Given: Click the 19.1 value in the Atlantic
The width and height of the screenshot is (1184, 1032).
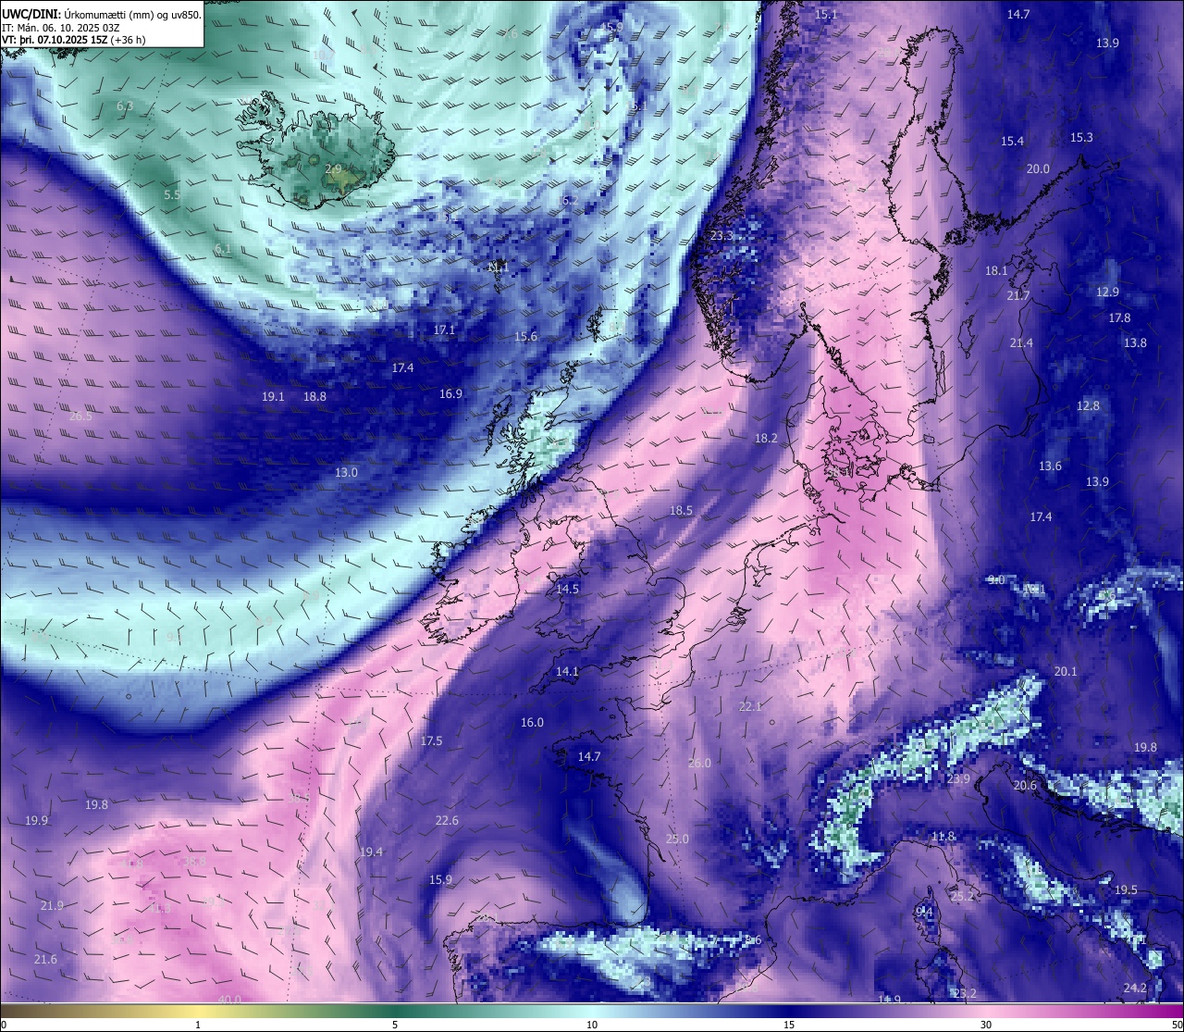Looking at the screenshot, I should point(273,396).
